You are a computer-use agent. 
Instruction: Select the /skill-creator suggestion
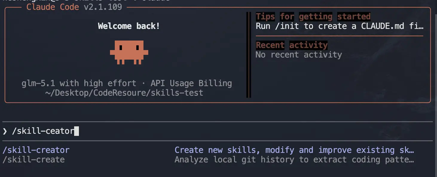[36, 150]
